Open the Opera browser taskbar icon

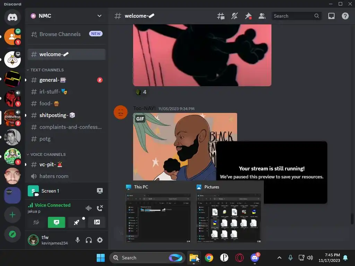pos(239,258)
